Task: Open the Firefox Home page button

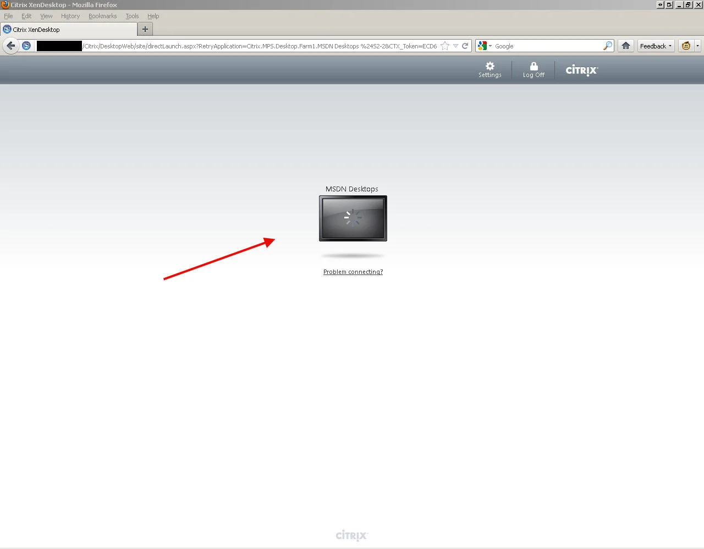Action: [626, 46]
